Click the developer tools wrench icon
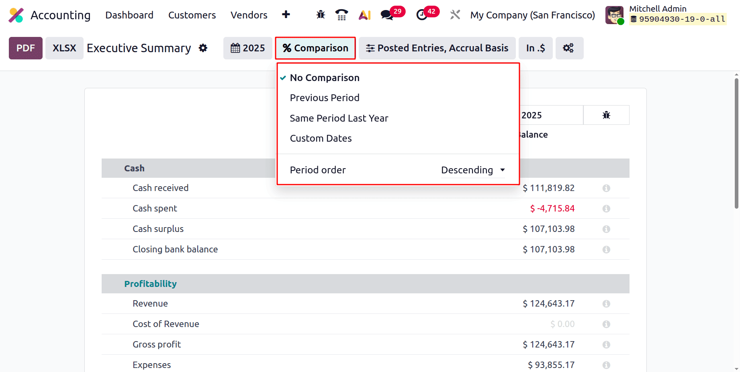 click(455, 14)
